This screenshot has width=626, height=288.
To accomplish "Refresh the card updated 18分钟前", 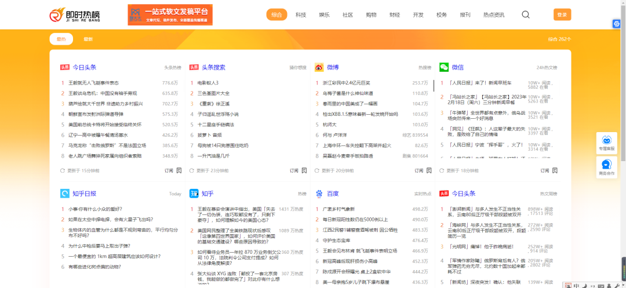I will pos(442,171).
